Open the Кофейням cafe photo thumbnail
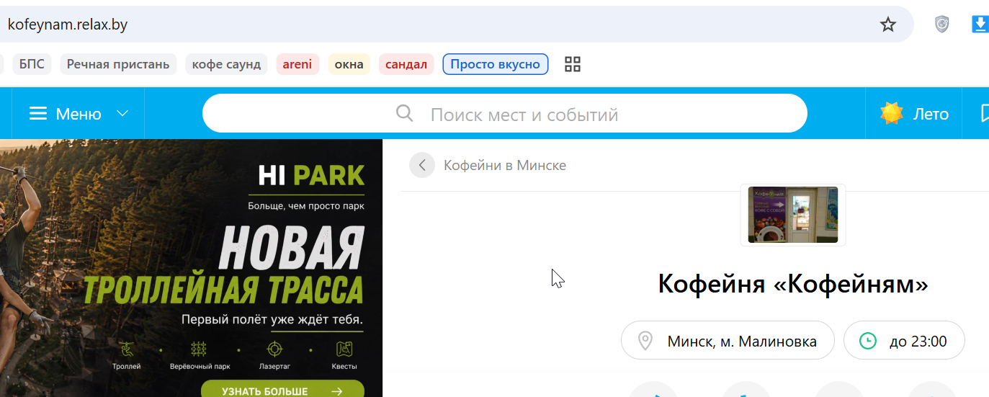The height and width of the screenshot is (397, 989). 793,215
